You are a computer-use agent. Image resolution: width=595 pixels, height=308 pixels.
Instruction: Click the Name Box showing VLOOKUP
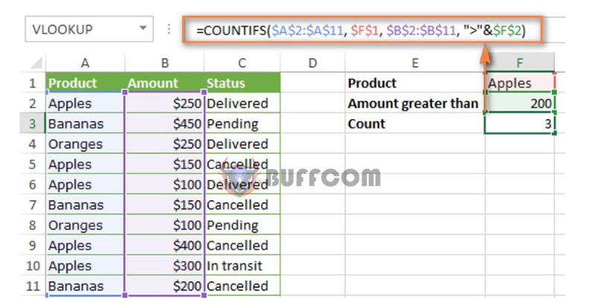[x=89, y=29]
